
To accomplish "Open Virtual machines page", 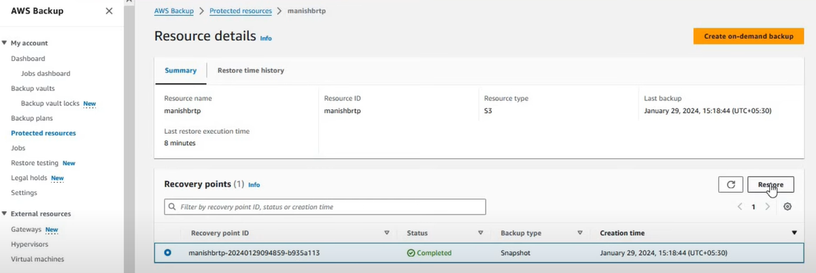I will [x=37, y=259].
